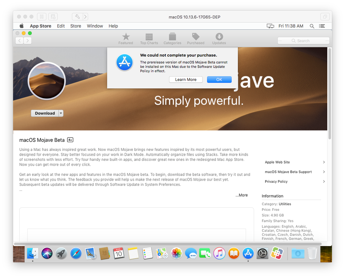Open the Downloads folder in Dock
Viewport: 345px width, 278px height.
pyautogui.click(x=298, y=253)
